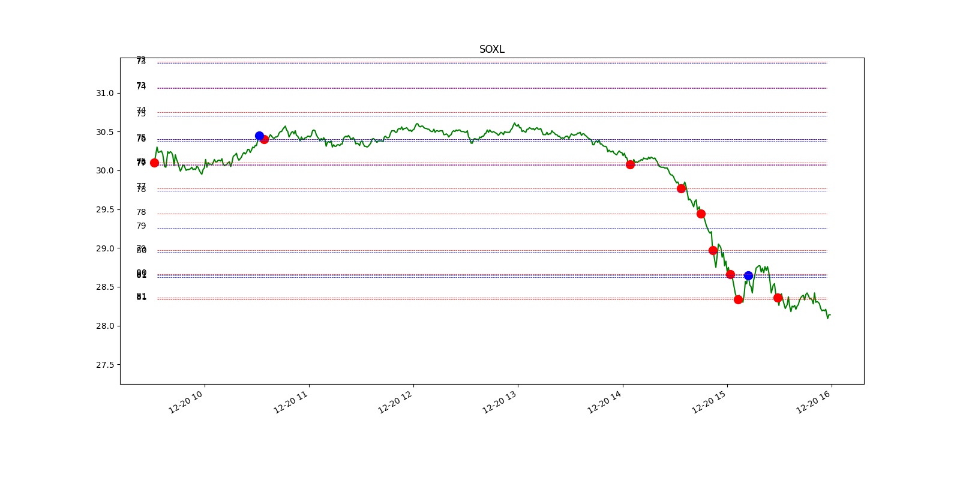Screen dimensions: 960x480
Task: Click the 12-20 13 x-axis label
Action: (499, 401)
